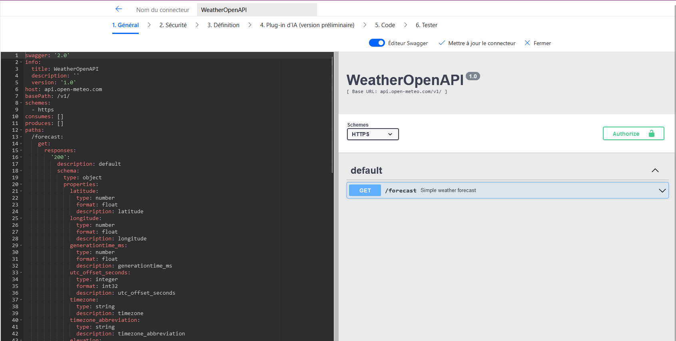This screenshot has height=341, width=676.
Task: Click the type: integer line
Action: [x=97, y=280]
